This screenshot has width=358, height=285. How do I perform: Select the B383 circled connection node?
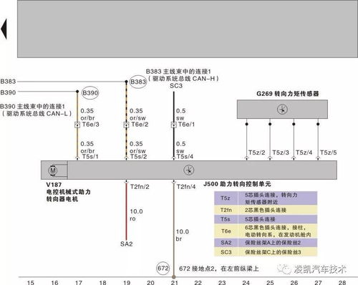coord(138,82)
